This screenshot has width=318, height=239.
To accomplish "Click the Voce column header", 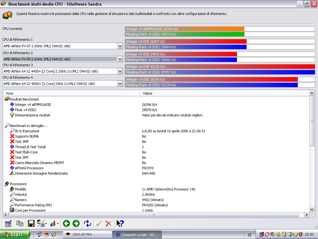I will click(71, 93).
